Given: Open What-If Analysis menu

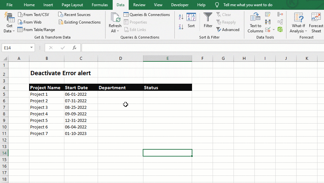Looking at the screenshot, I should click(299, 23).
